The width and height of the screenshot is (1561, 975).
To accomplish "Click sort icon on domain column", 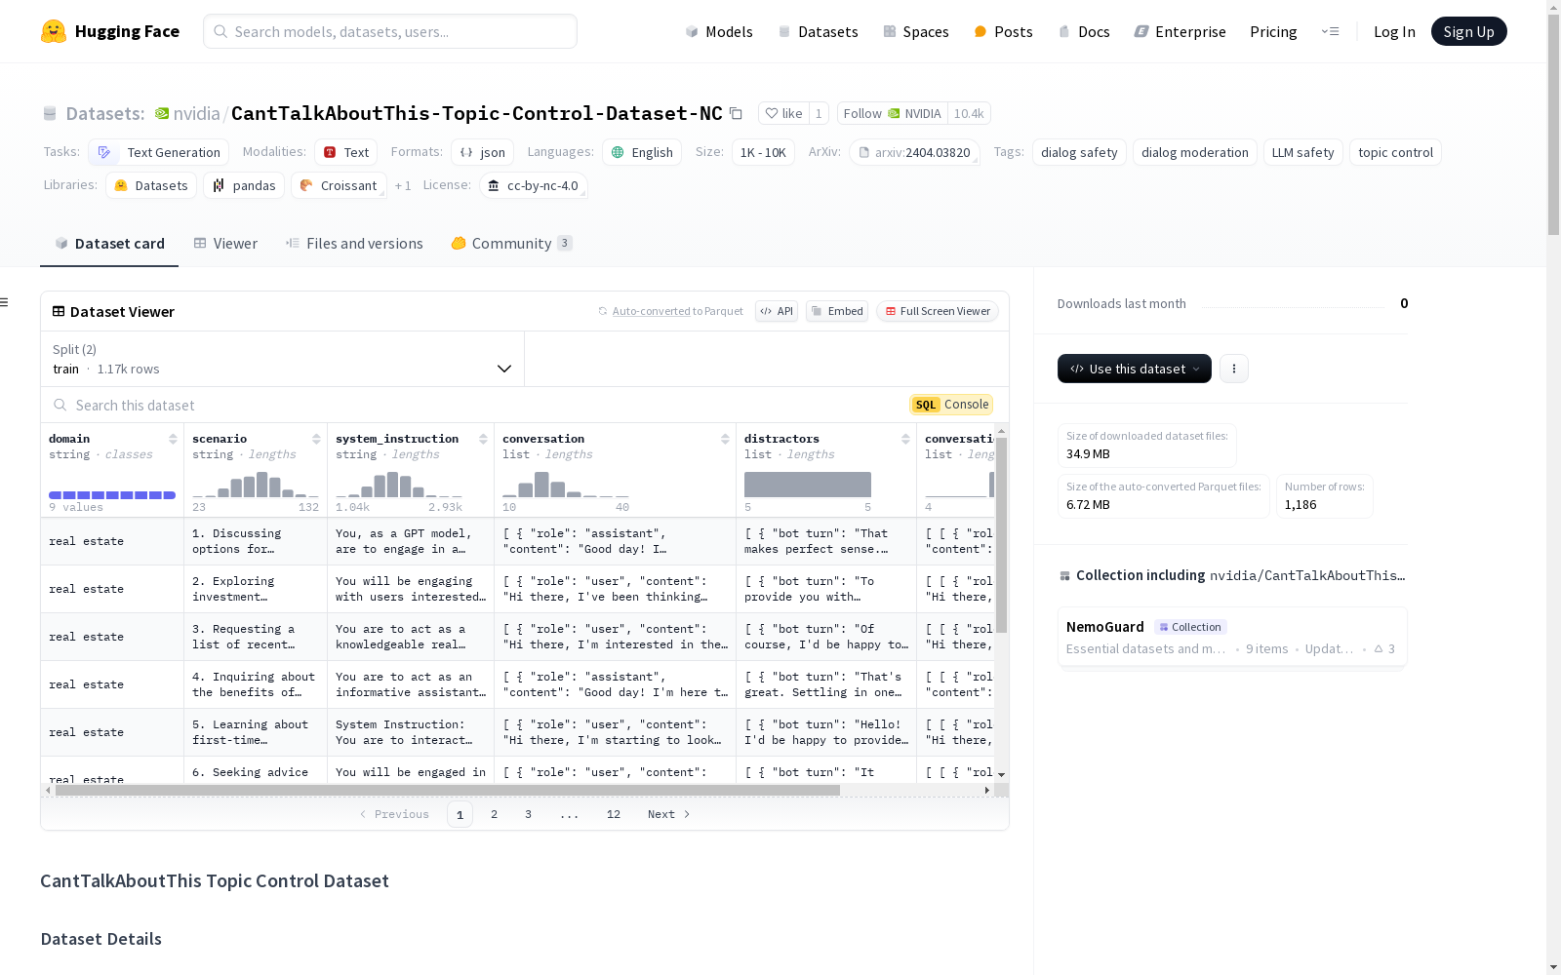I will pos(173,439).
